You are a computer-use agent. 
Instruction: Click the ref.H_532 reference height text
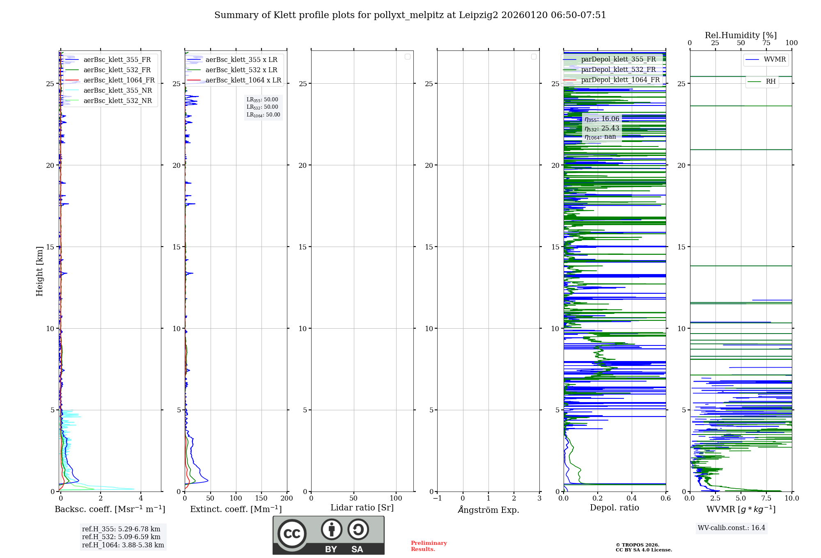click(121, 537)
